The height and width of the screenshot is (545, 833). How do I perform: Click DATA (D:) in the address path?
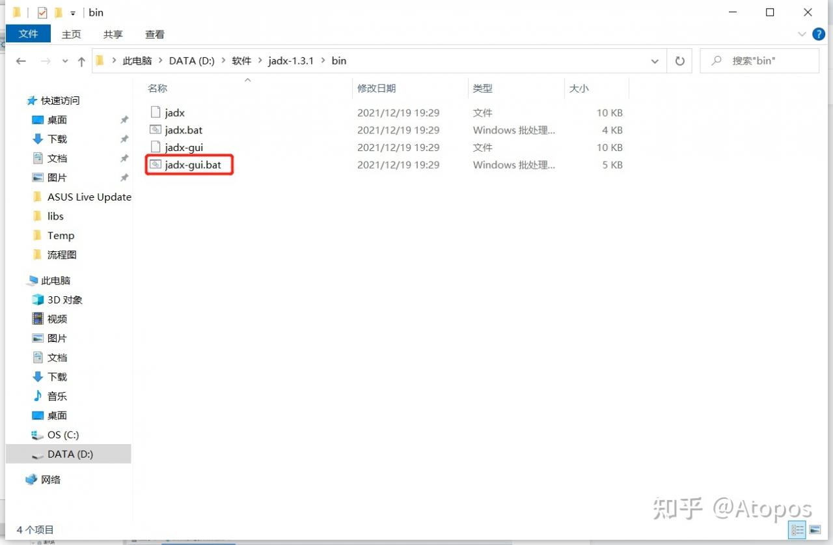192,61
